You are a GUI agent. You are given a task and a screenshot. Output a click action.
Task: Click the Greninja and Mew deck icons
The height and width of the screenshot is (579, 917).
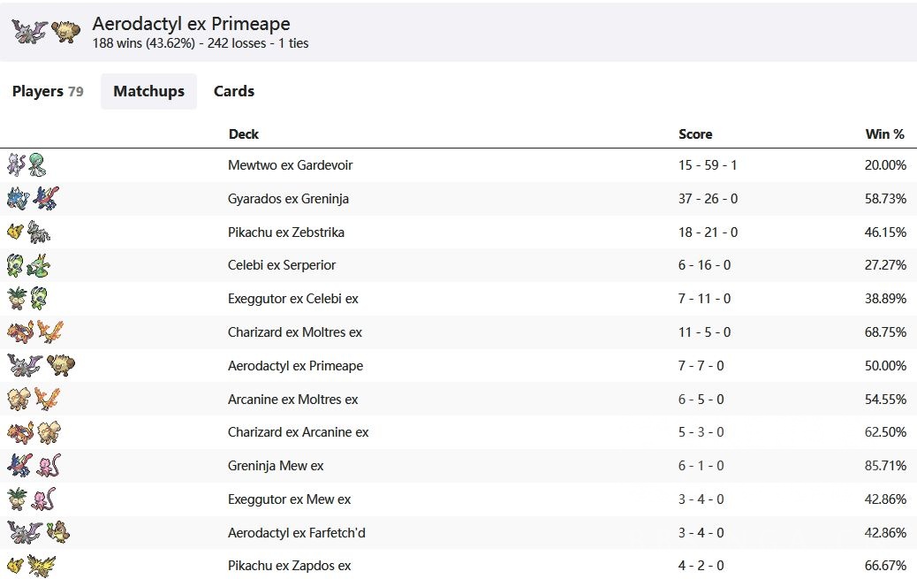(34, 466)
